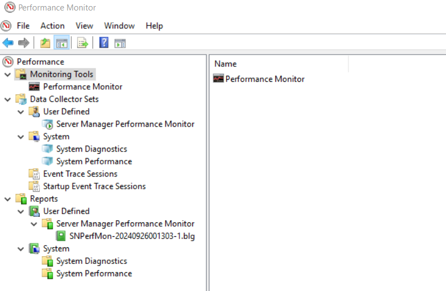The height and width of the screenshot is (291, 446).
Task: Open the View menu
Action: pyautogui.click(x=84, y=26)
